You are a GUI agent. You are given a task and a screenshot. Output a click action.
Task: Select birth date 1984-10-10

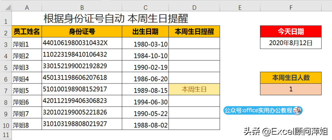coord(145,55)
